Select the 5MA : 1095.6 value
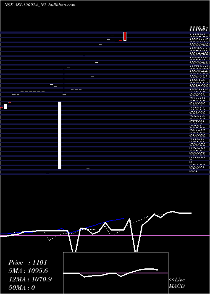Viewport: 210px width, 294px height. (x=28, y=271)
